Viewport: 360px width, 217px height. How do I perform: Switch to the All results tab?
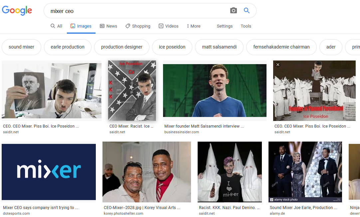coord(57,26)
